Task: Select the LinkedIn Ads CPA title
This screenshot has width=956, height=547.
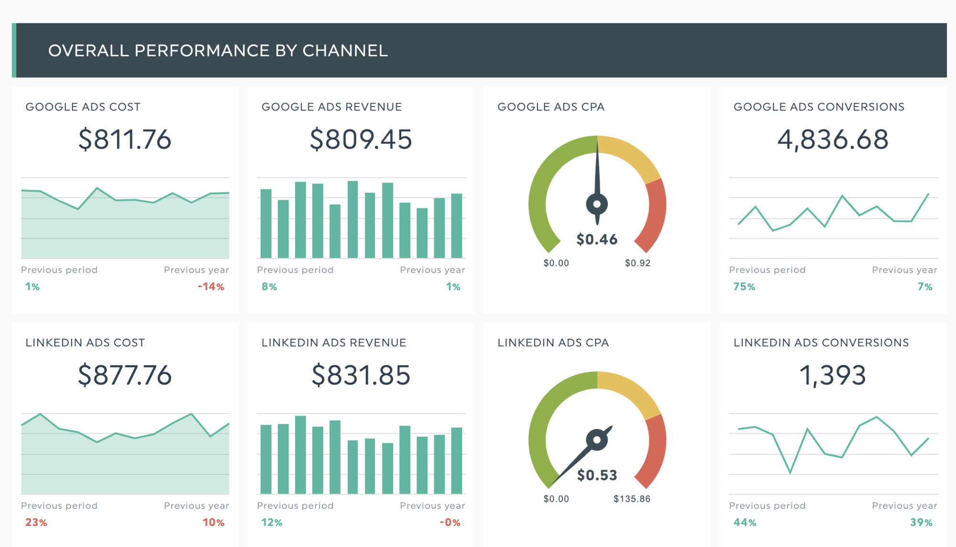Action: (553, 343)
